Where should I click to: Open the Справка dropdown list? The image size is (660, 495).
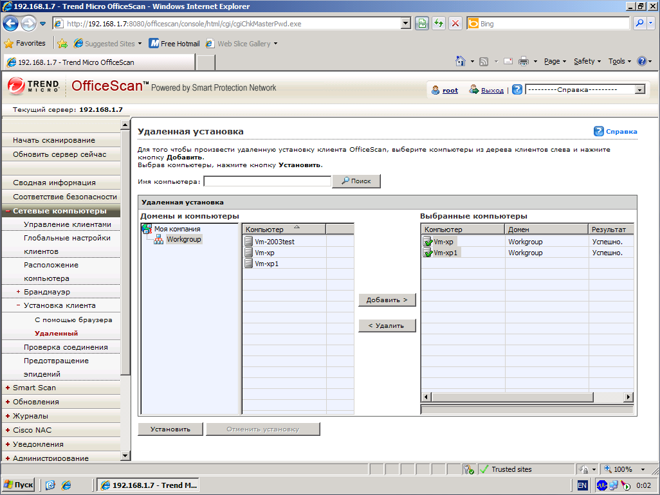tap(585, 89)
